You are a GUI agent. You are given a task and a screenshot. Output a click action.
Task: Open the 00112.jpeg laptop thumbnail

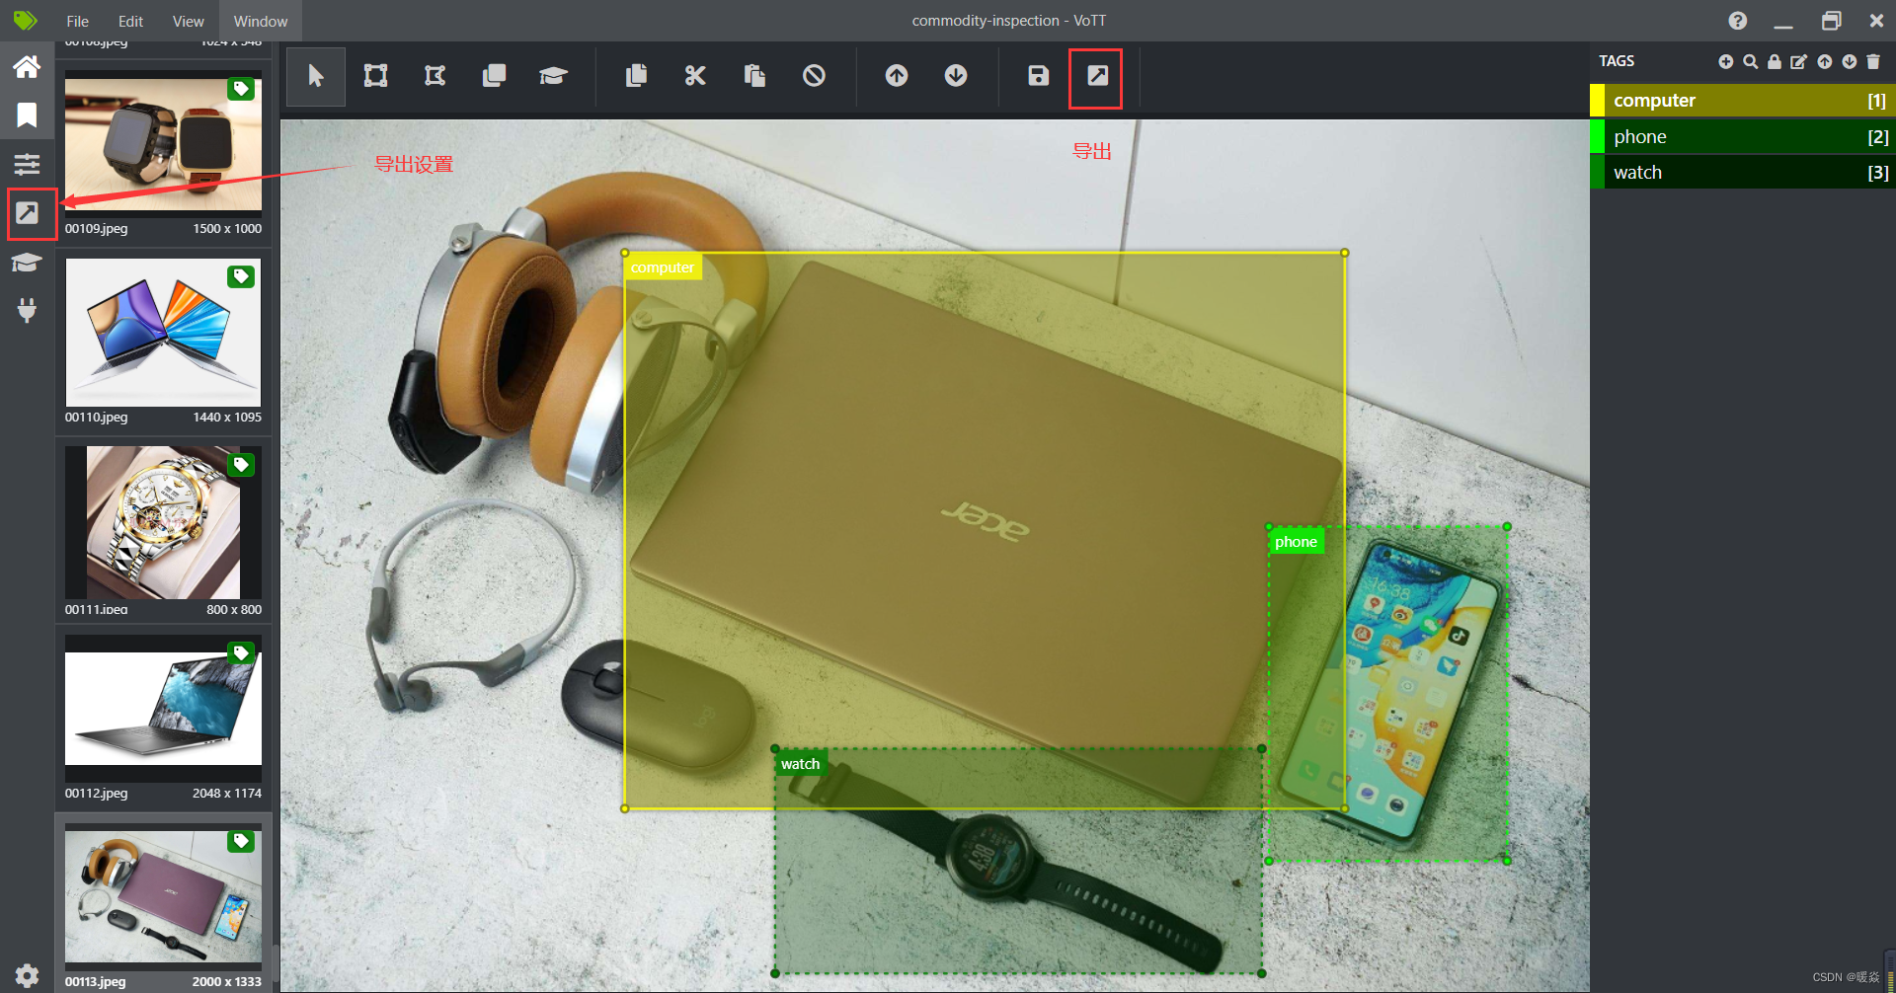point(163,709)
